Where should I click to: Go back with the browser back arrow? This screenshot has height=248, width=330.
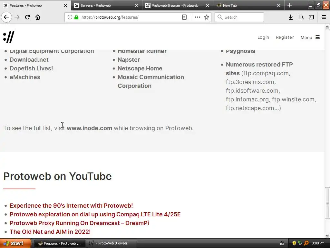point(6,17)
